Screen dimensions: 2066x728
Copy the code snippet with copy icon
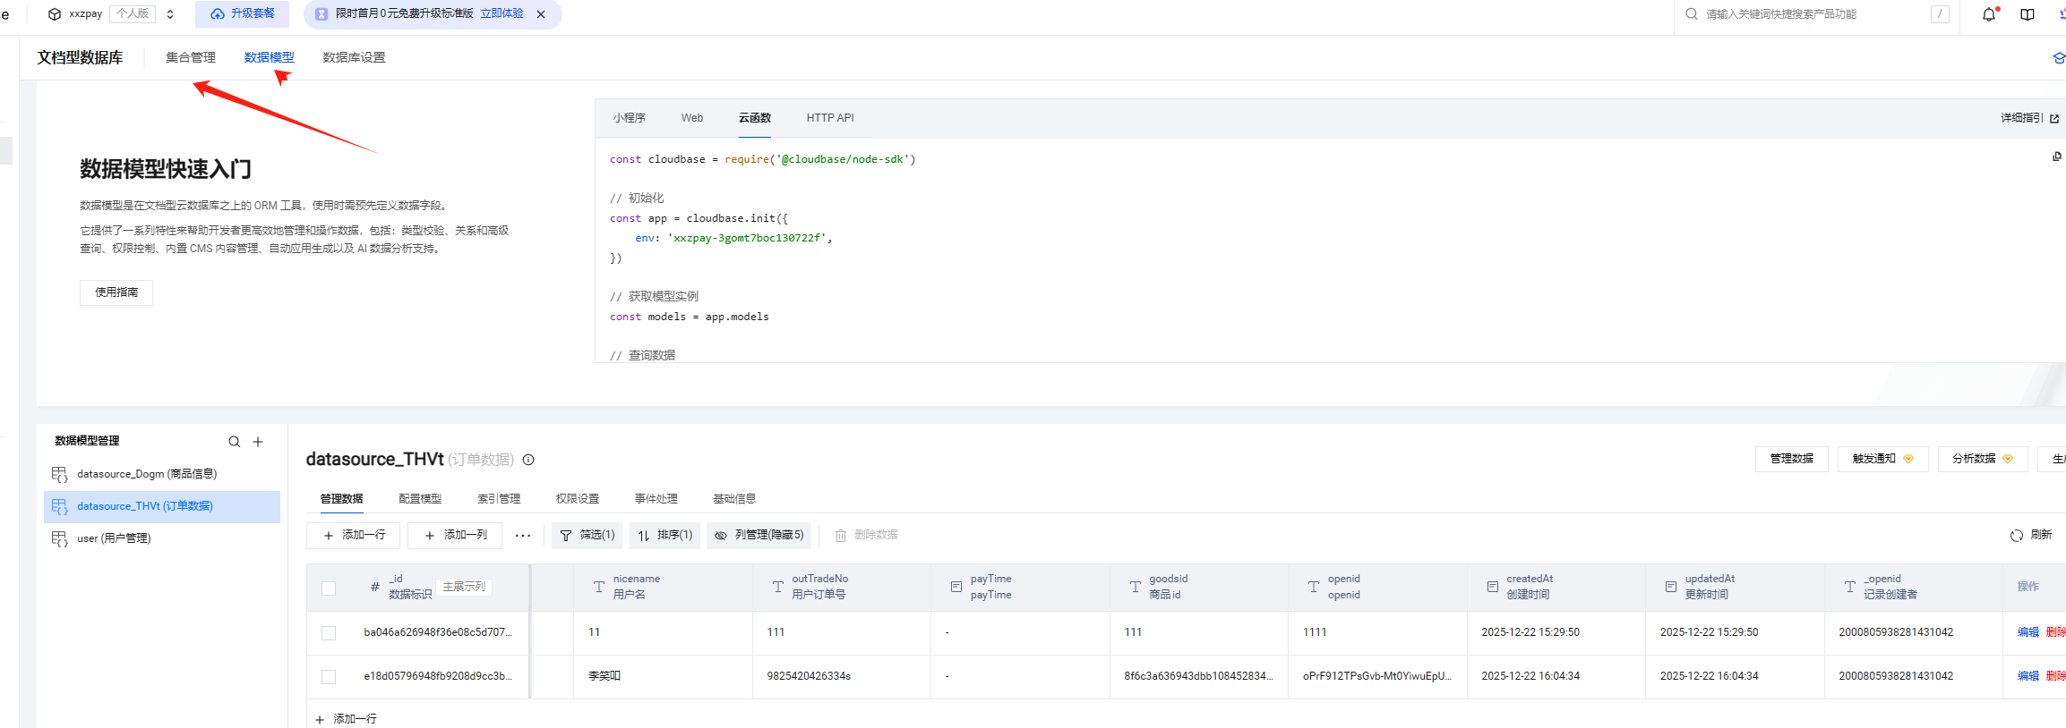(x=2057, y=157)
